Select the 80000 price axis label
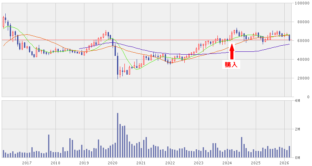312x166 pixels. click(x=303, y=22)
